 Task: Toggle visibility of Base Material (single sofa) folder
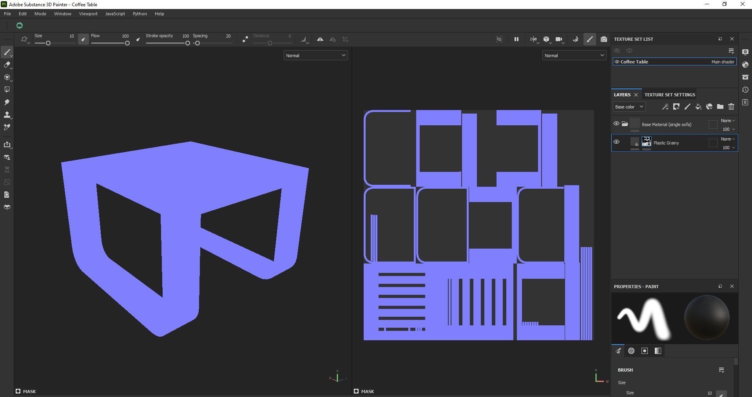pyautogui.click(x=616, y=124)
